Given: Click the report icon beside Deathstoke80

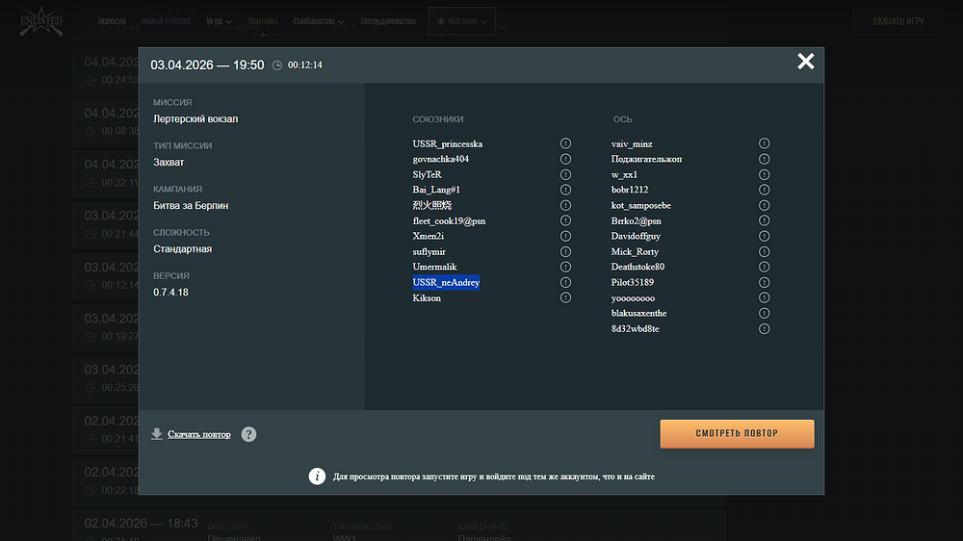Looking at the screenshot, I should pos(764,267).
